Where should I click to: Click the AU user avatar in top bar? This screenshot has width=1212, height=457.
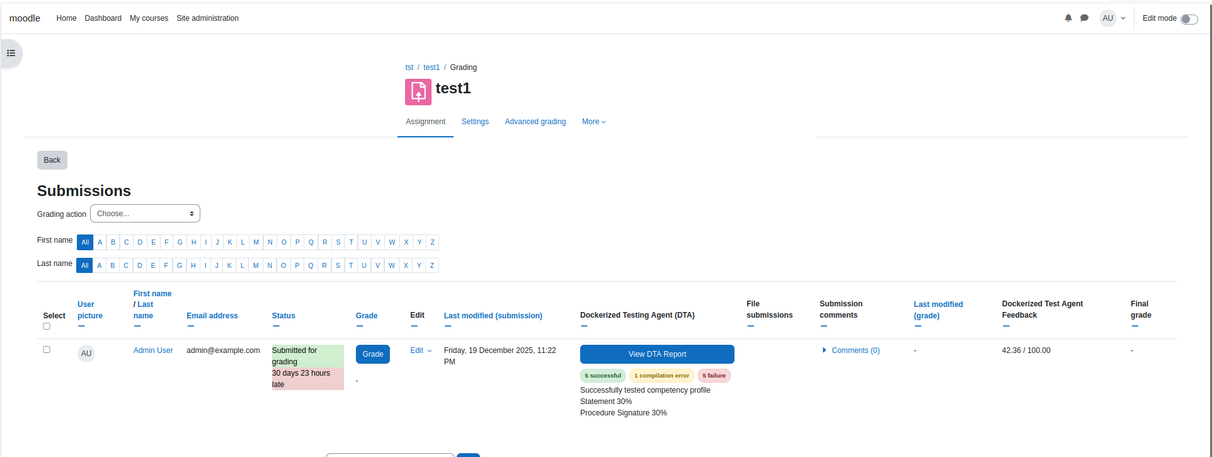pos(1107,18)
